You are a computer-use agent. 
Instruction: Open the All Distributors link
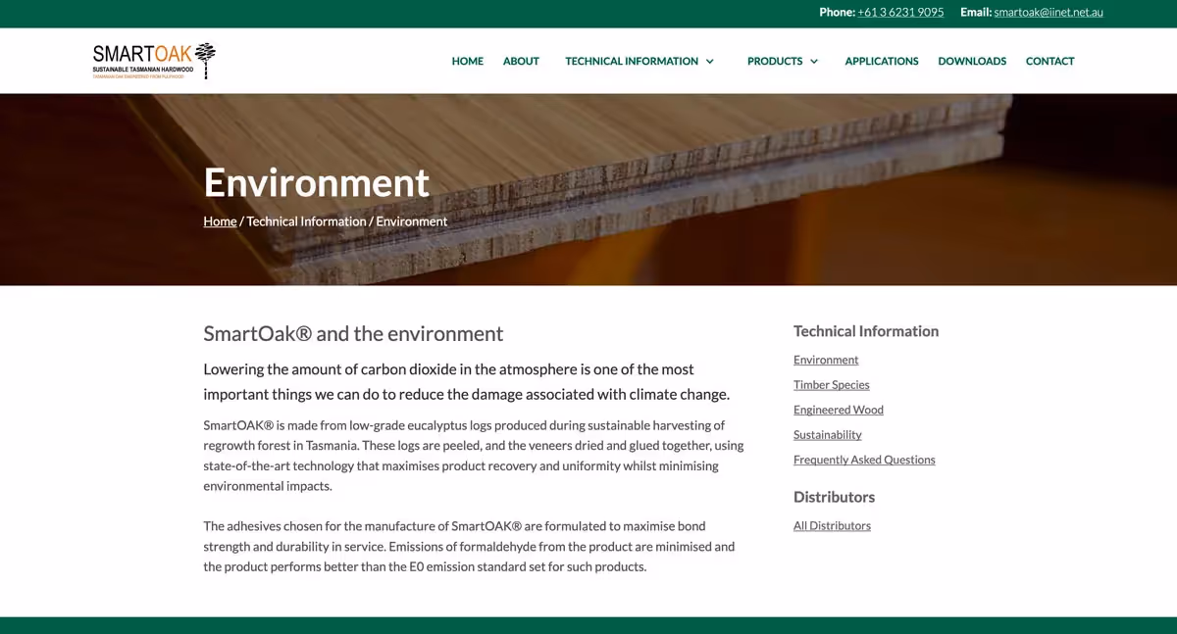pyautogui.click(x=832, y=525)
